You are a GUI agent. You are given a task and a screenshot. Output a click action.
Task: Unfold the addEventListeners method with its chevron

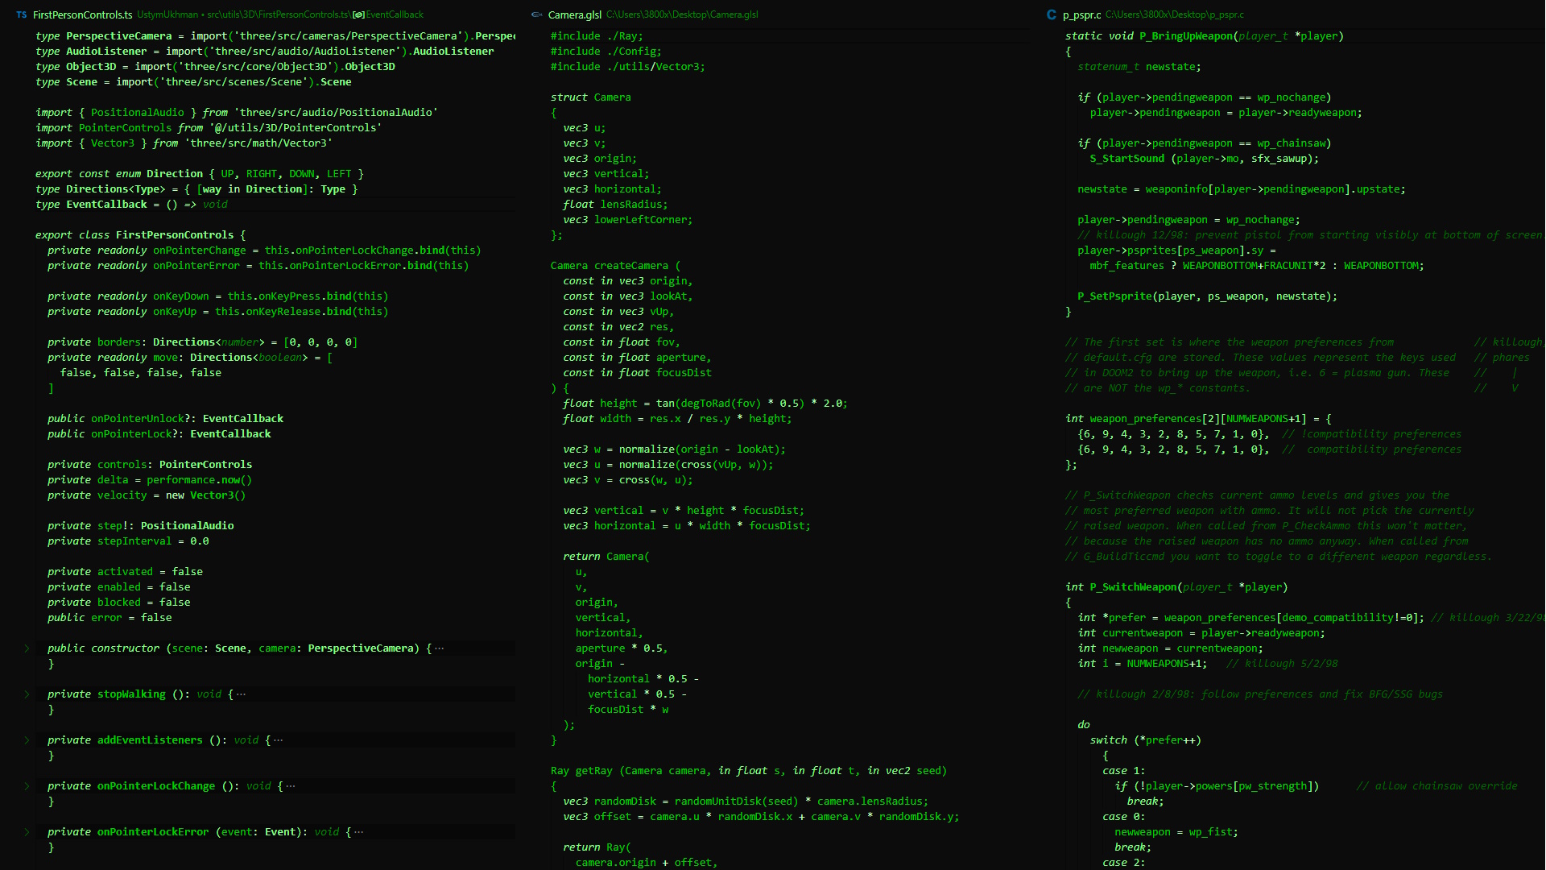click(x=27, y=740)
